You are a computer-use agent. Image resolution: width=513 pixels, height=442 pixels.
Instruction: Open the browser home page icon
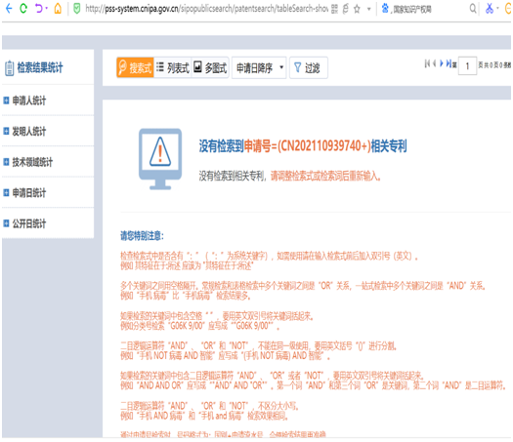tap(58, 9)
